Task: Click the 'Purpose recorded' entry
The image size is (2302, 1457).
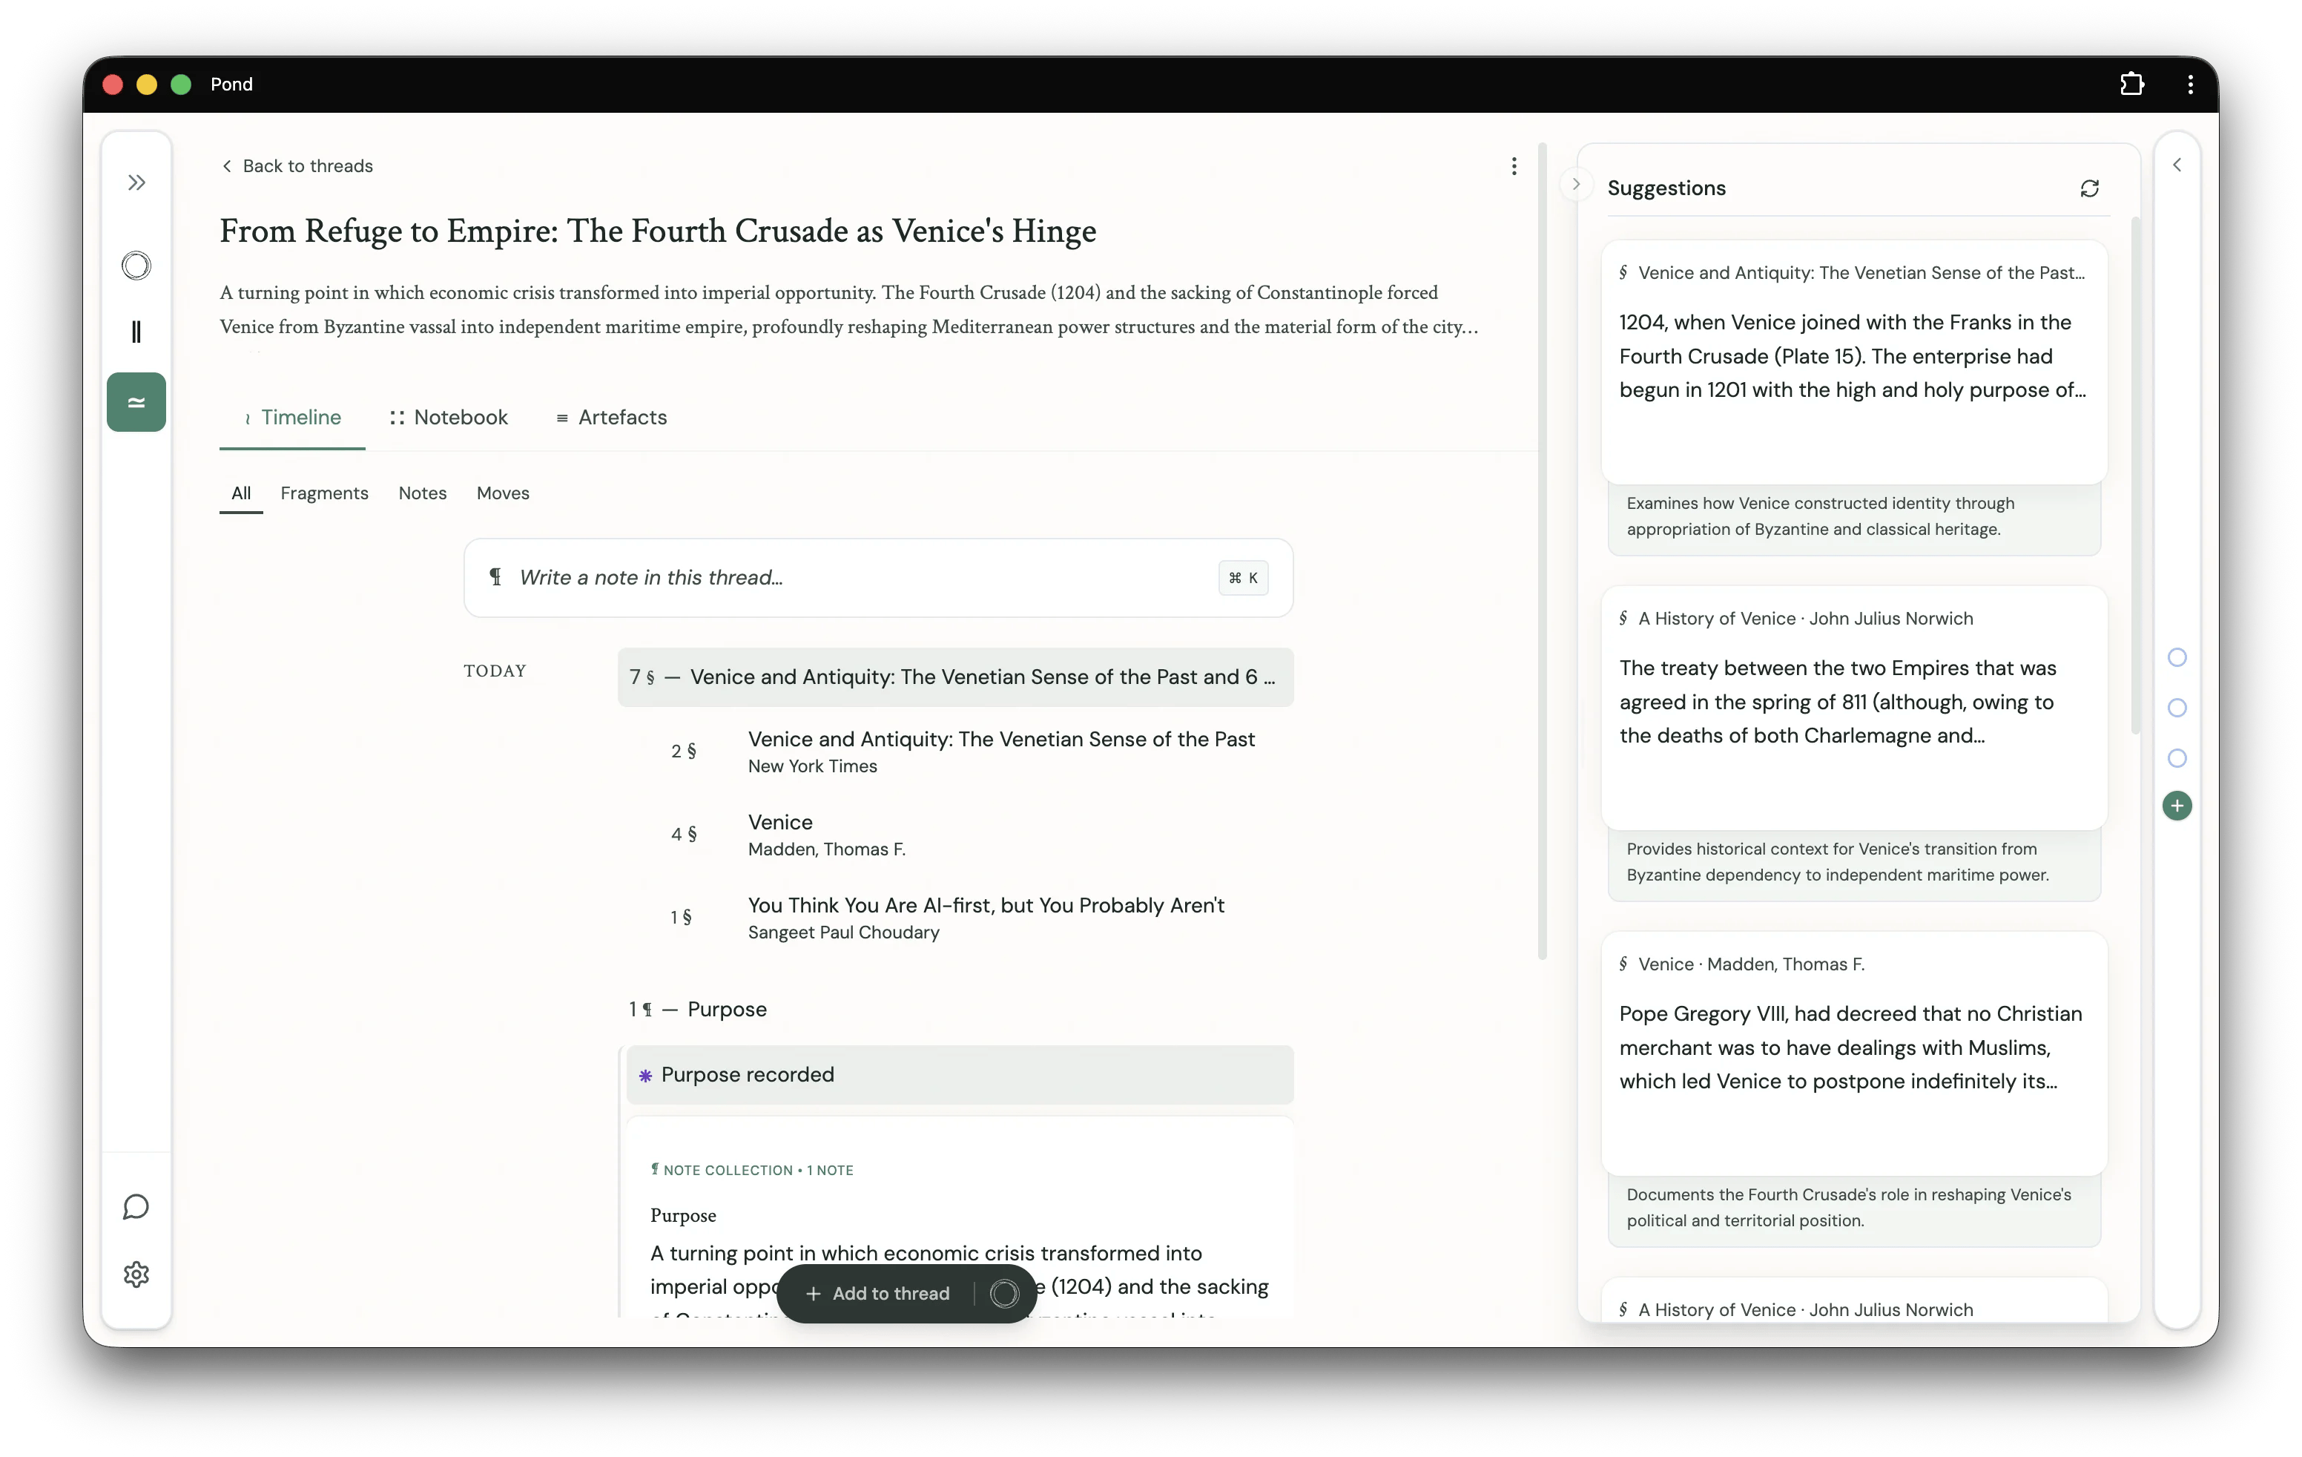Action: pos(960,1075)
